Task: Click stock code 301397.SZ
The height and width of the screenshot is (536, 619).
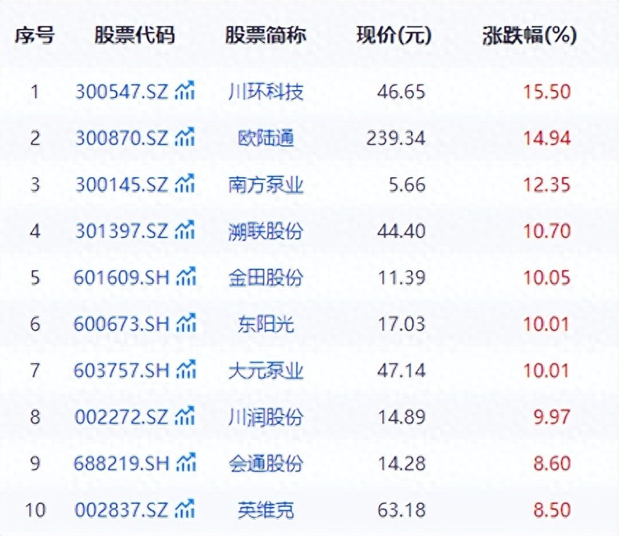Action: (121, 231)
